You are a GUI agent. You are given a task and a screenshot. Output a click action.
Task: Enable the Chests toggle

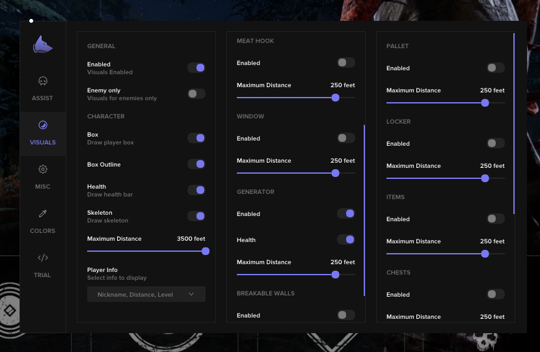(x=496, y=294)
